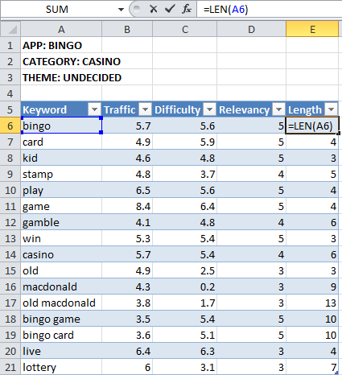Select the cell containing 'old macdonald'
This screenshot has height=375, width=342.
(61, 303)
